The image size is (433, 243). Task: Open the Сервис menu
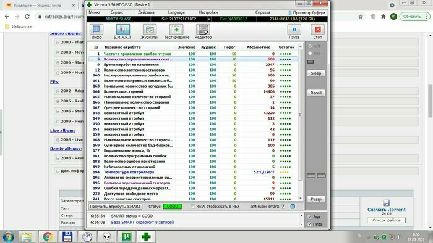(x=117, y=12)
